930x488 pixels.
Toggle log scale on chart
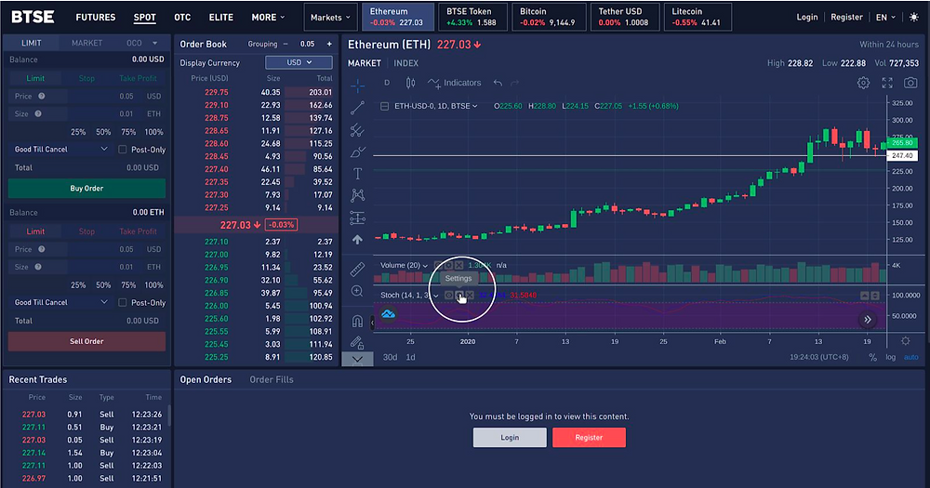(x=891, y=357)
